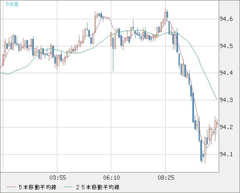Click the 06:10 time axis label
Image resolution: width=240 pixels, height=193 pixels.
(x=112, y=178)
